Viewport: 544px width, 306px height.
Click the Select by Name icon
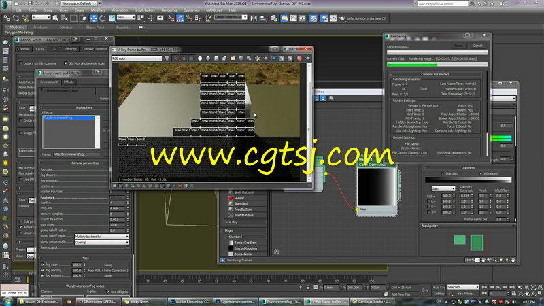[65, 18]
